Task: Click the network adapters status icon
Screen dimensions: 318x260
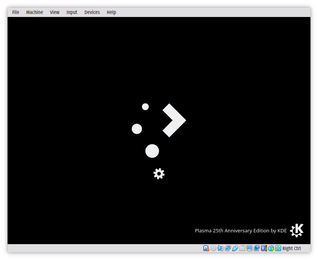Action: point(228,248)
